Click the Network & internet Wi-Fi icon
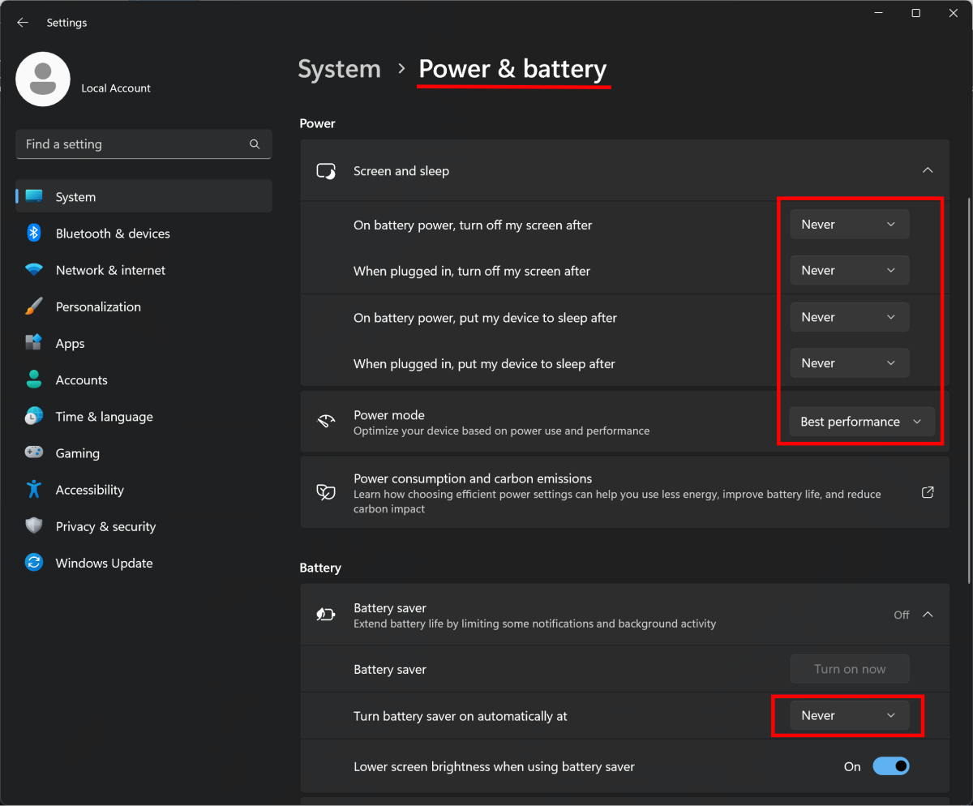The height and width of the screenshot is (806, 973). coord(34,270)
